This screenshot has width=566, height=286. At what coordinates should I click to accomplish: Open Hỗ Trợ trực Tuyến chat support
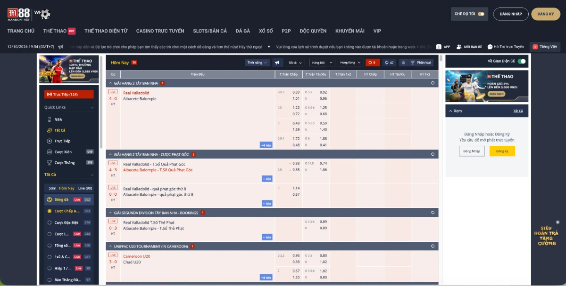(506, 47)
